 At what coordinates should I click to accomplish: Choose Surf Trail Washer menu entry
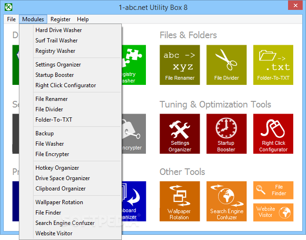click(70, 41)
